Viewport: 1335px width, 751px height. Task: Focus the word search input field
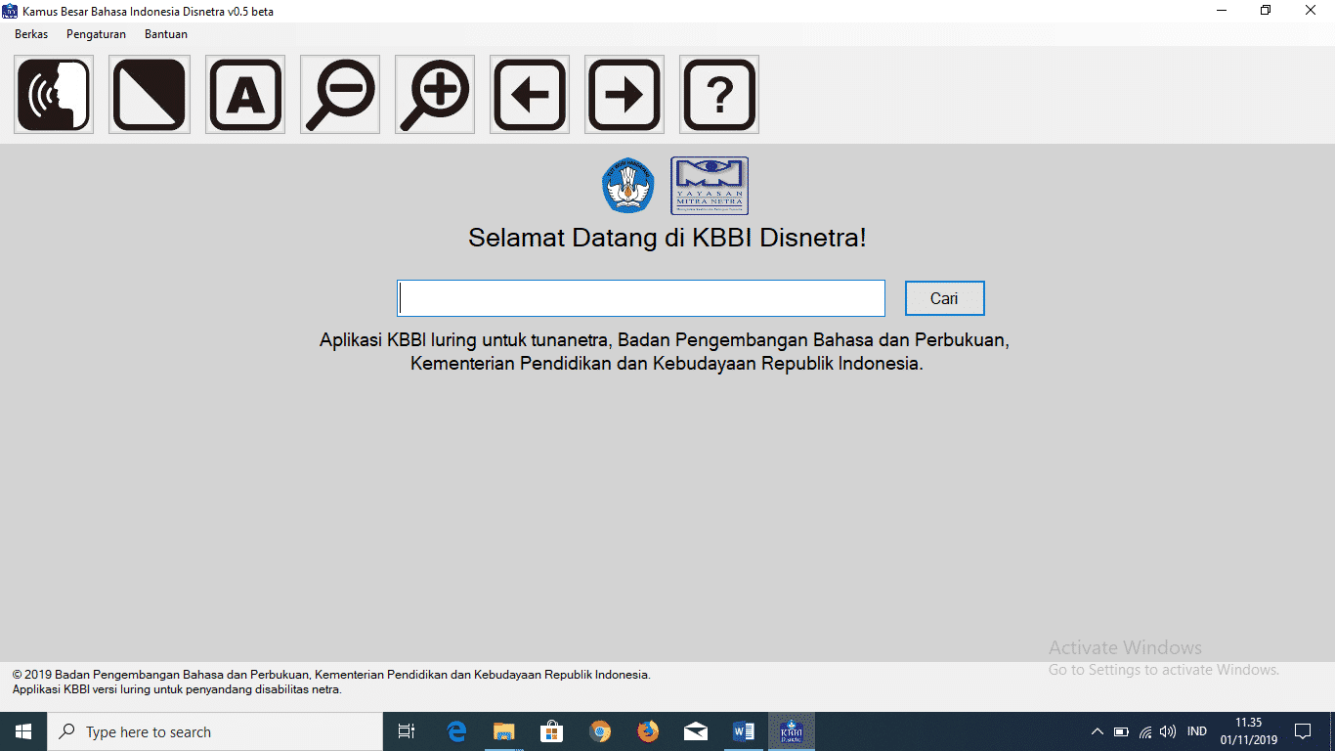641,298
